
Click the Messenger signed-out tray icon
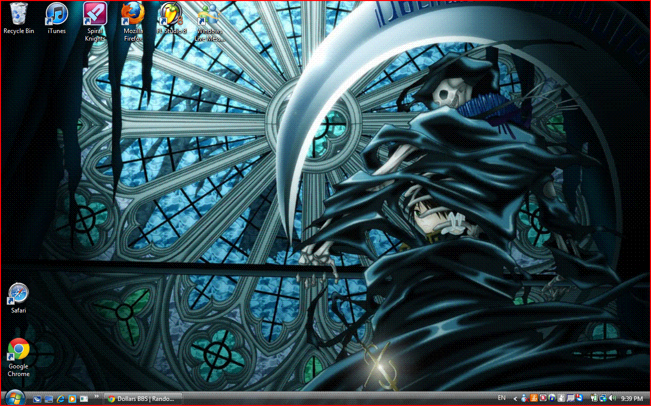(525, 398)
